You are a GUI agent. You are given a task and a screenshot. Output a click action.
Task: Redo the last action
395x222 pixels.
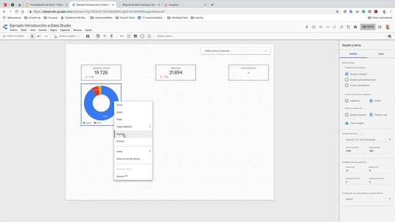click(x=46, y=36)
